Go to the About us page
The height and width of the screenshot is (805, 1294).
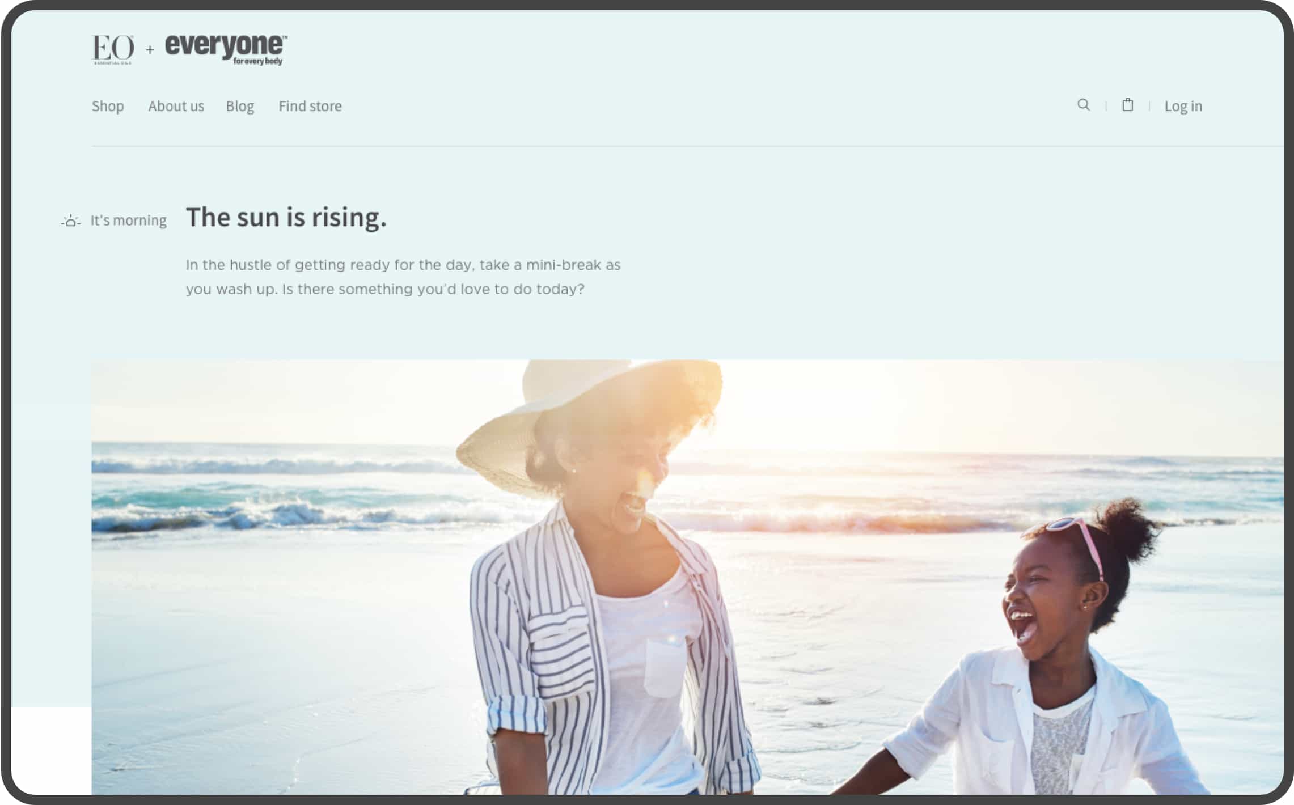coord(176,106)
